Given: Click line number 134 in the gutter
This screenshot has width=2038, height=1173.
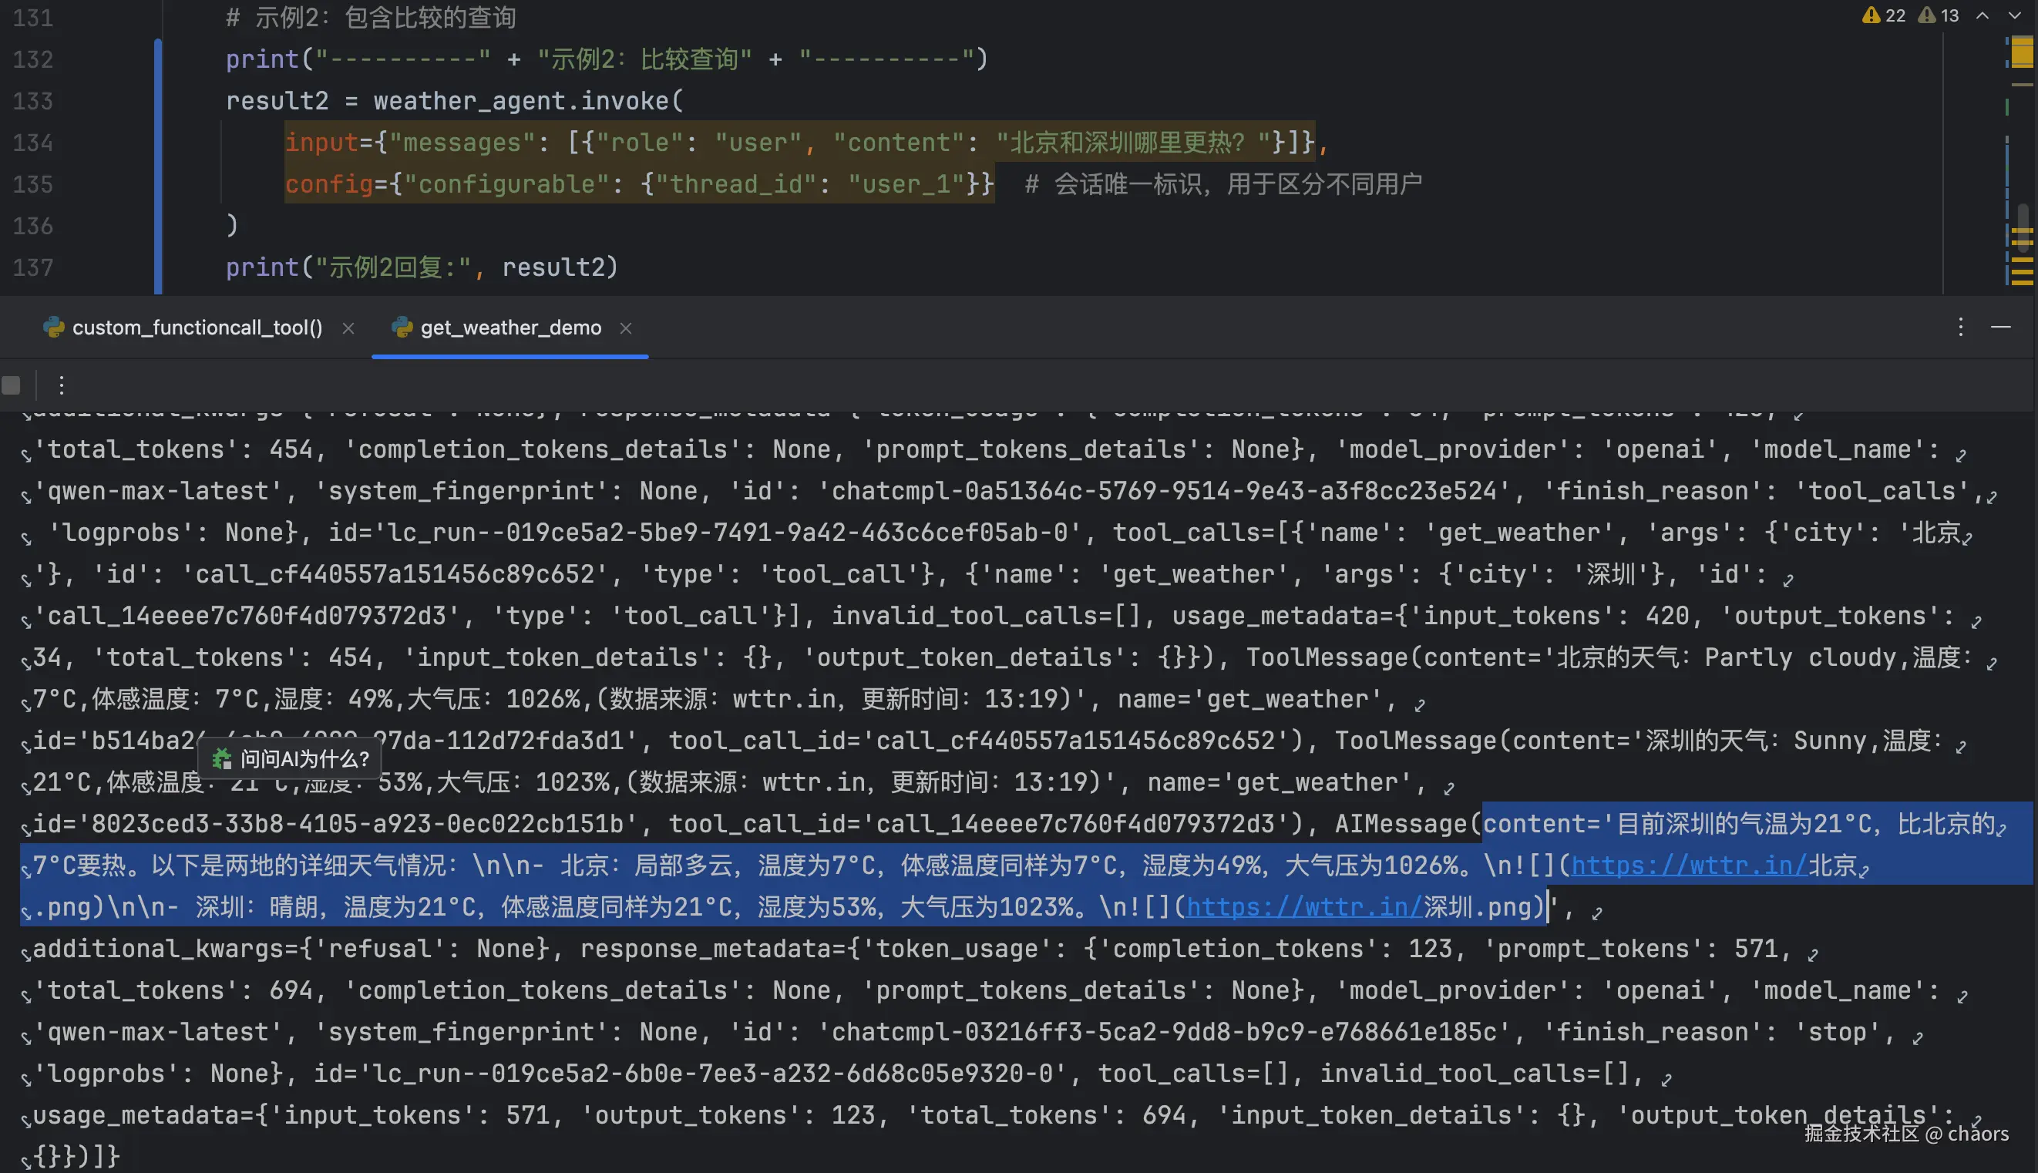Looking at the screenshot, I should click(x=33, y=143).
